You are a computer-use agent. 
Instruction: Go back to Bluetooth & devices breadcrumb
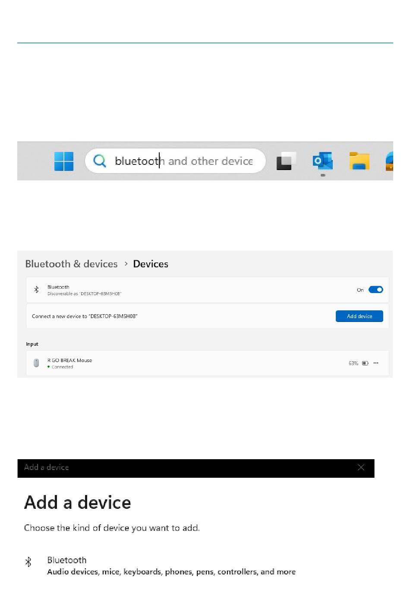click(x=72, y=264)
